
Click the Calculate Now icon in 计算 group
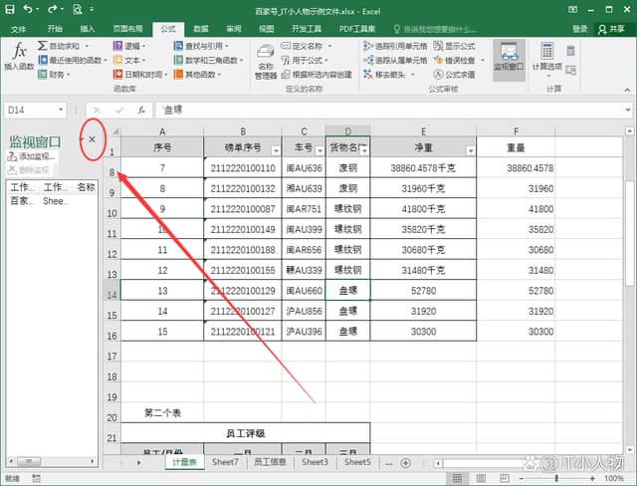pyautogui.click(x=570, y=51)
